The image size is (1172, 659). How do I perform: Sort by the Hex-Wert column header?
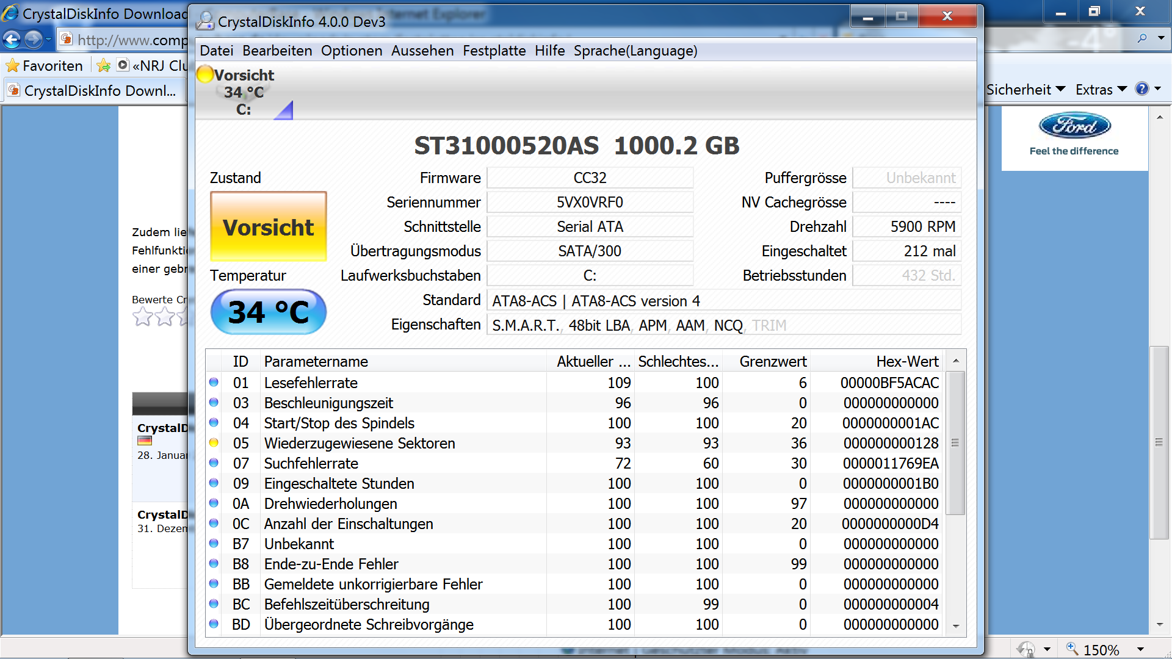(877, 362)
